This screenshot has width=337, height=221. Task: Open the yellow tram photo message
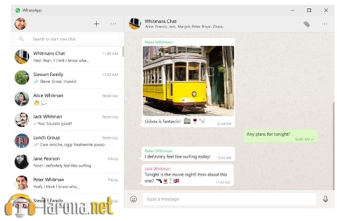click(x=189, y=81)
